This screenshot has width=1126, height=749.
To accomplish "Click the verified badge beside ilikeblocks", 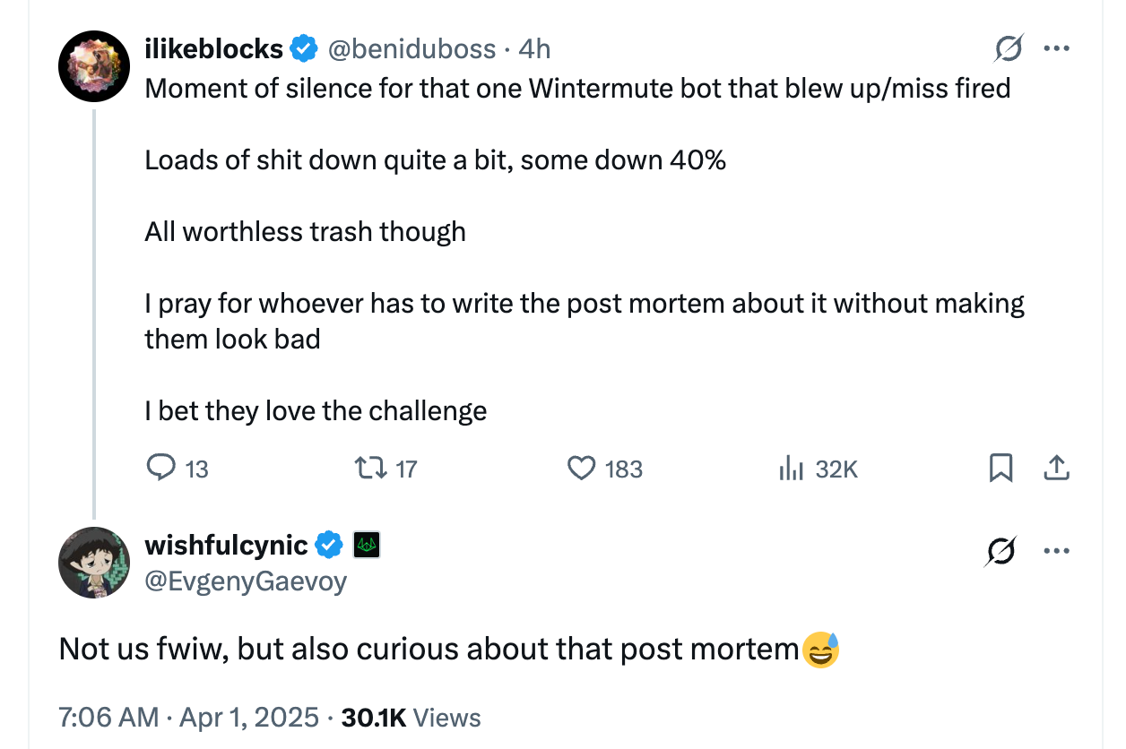I will pyautogui.click(x=306, y=48).
